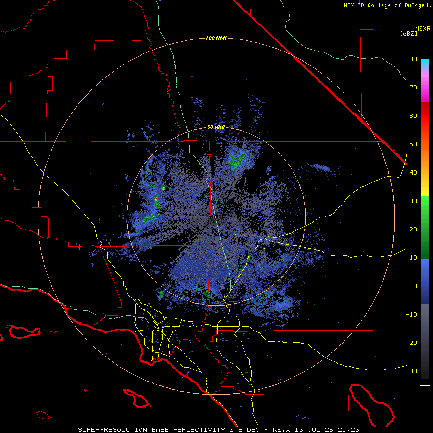The image size is (433, 433).
Task: Click the 0 value on color scale
Action: click(415, 286)
